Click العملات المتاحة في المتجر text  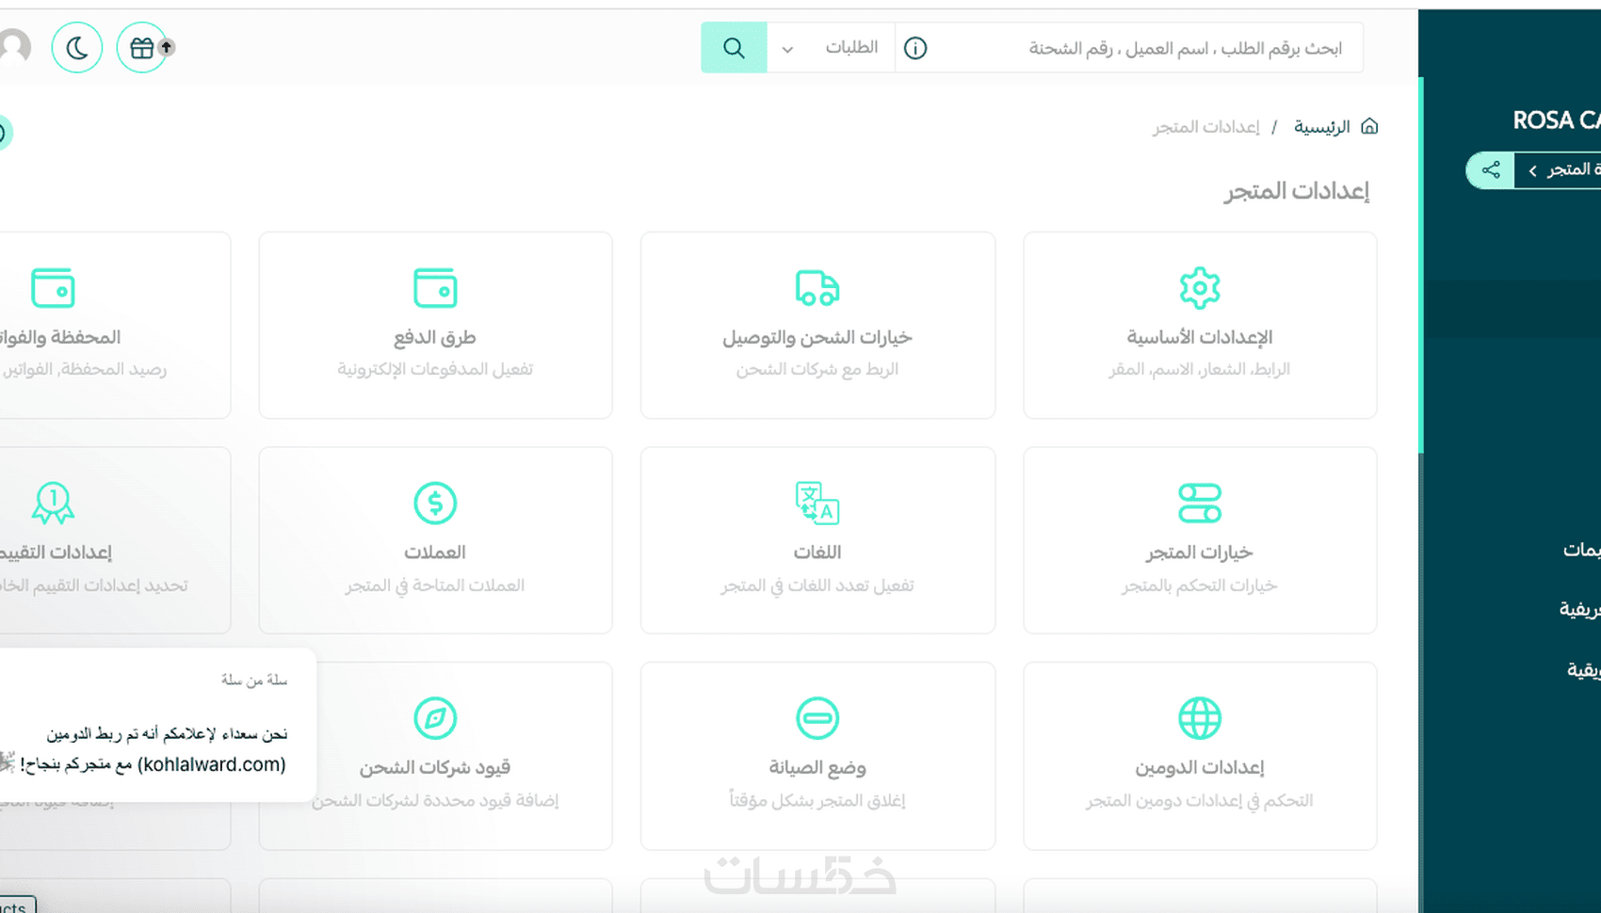[435, 585]
